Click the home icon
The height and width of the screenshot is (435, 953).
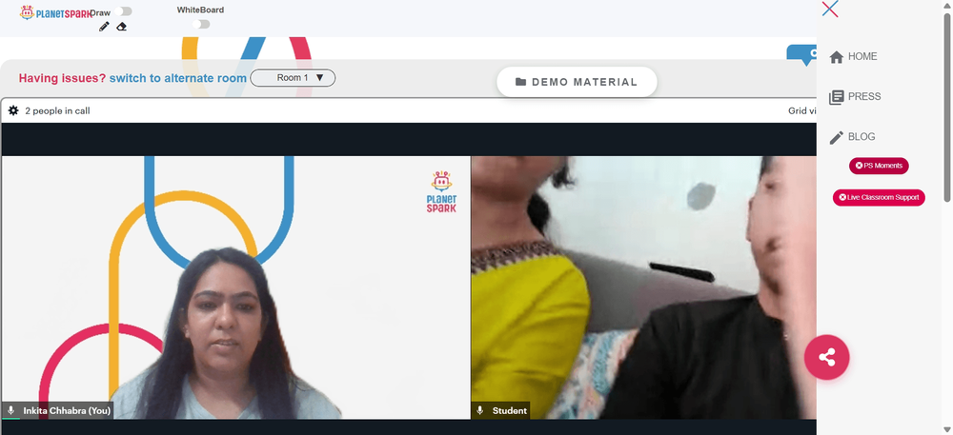coord(837,57)
